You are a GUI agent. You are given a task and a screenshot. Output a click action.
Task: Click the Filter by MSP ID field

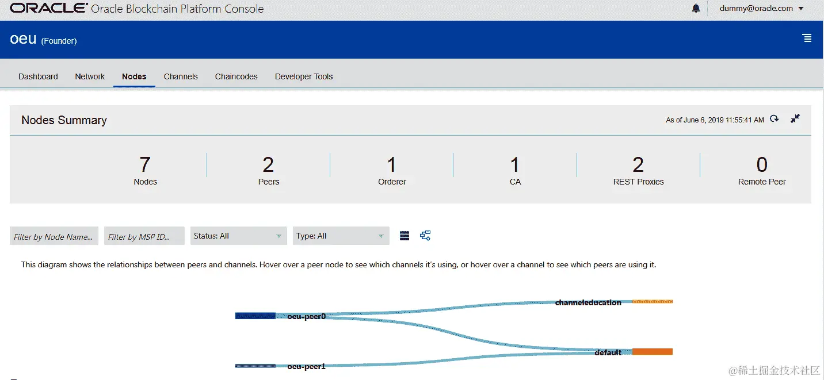pos(144,236)
